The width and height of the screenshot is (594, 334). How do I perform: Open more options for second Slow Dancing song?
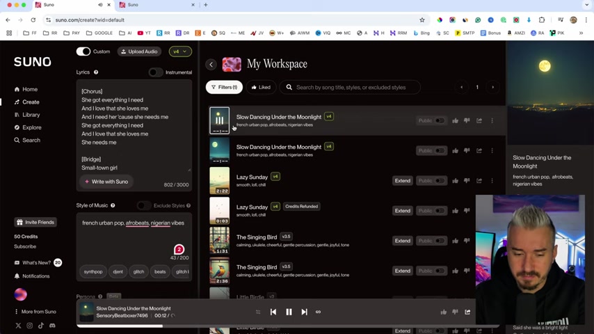pyautogui.click(x=492, y=150)
